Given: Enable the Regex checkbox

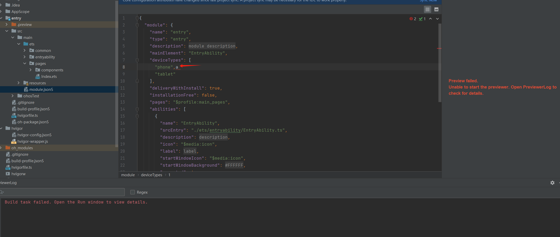Looking at the screenshot, I should [x=132, y=192].
